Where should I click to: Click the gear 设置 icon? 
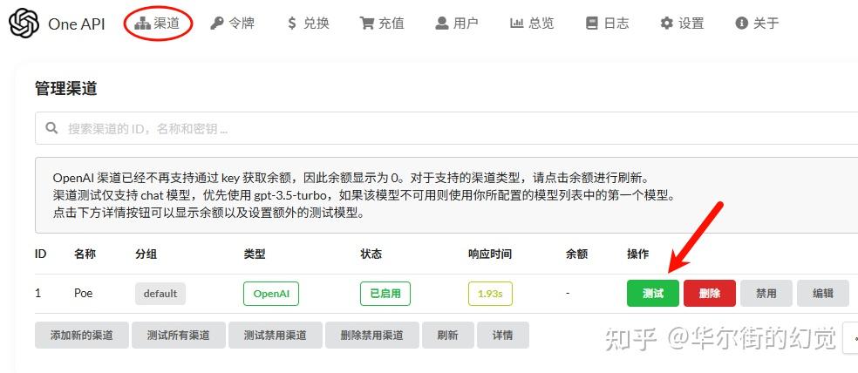tap(667, 24)
